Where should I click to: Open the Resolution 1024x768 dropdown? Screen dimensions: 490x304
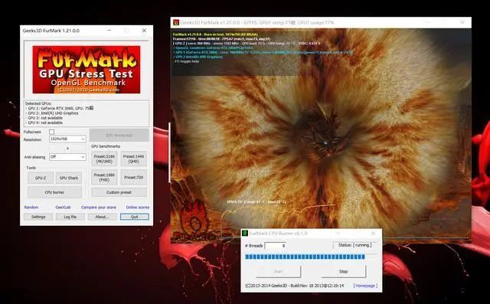67,139
